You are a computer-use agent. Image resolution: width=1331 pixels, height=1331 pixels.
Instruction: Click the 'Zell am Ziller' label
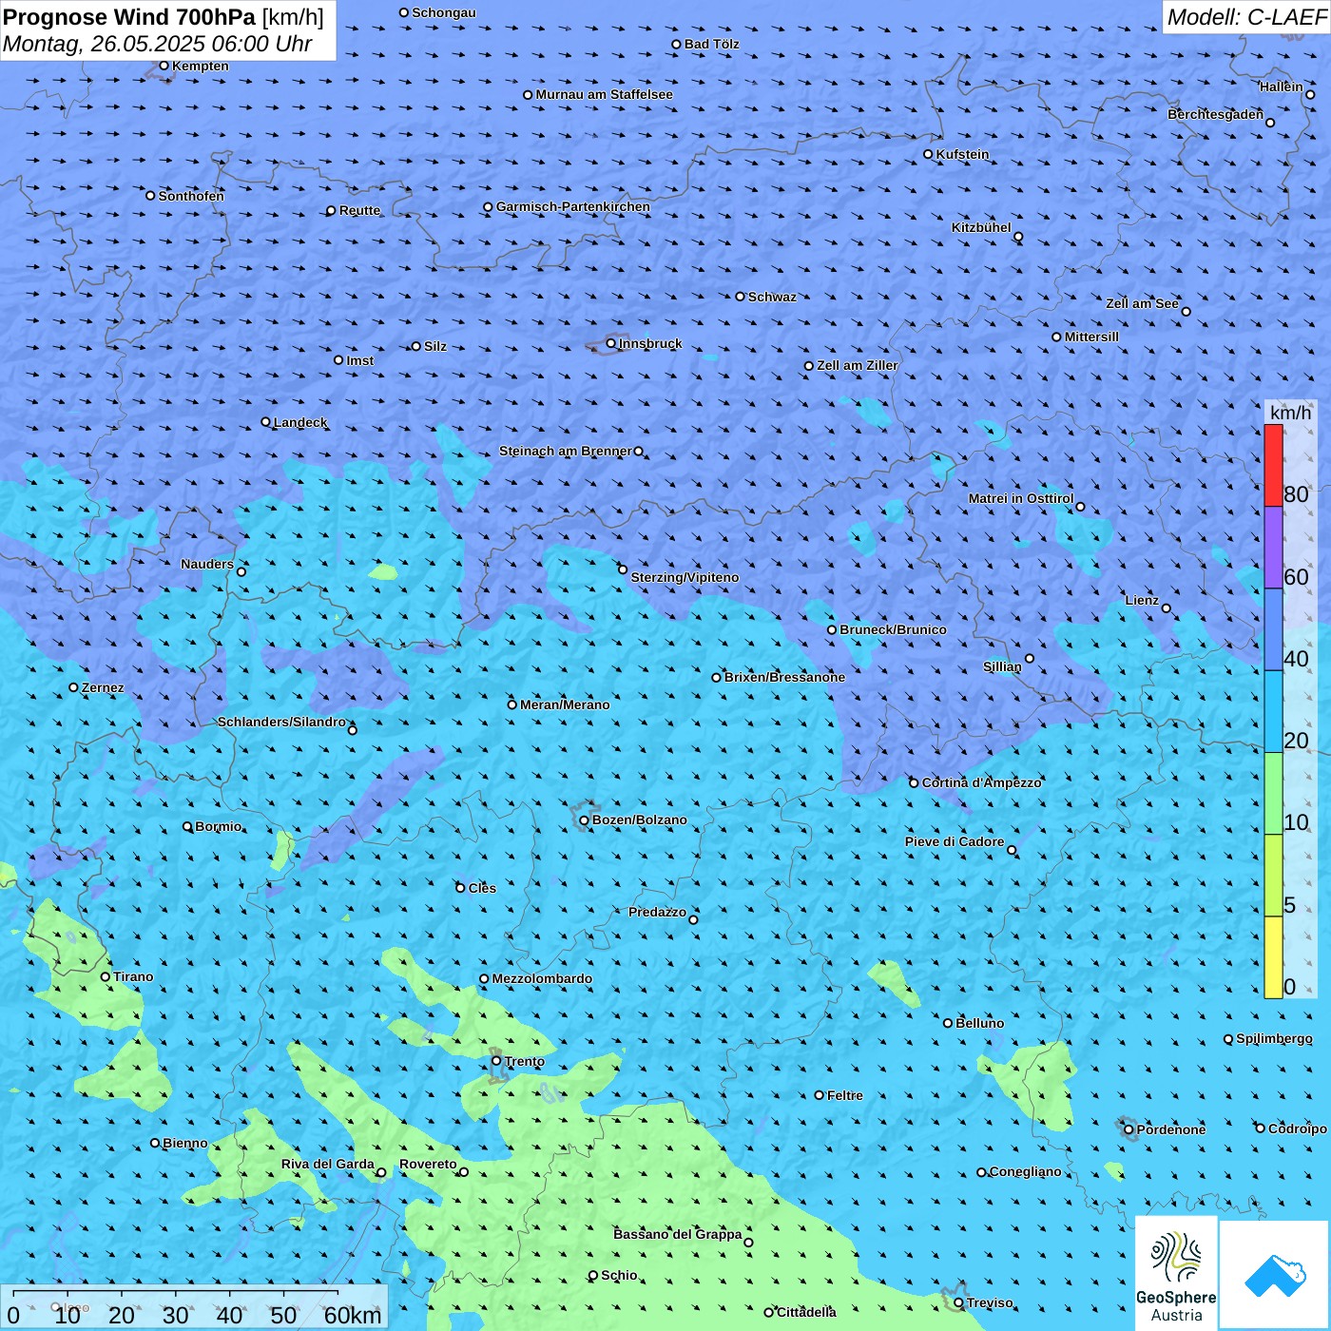click(858, 365)
